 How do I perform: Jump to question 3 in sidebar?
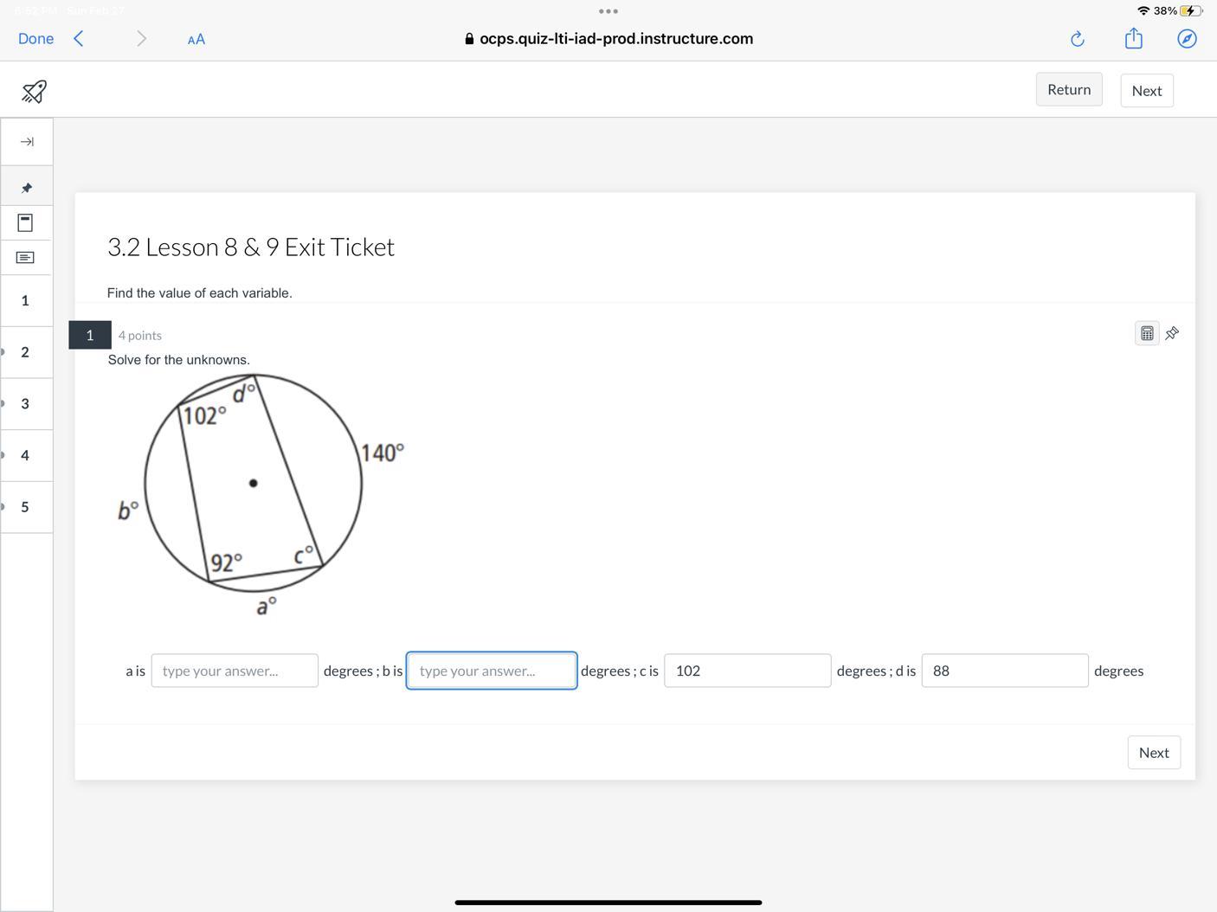(x=25, y=404)
